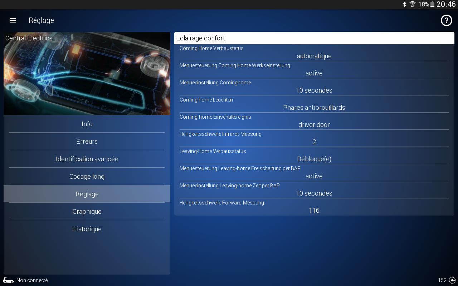Image resolution: width=458 pixels, height=286 pixels.
Task: Open Codage long
Action: point(87,177)
